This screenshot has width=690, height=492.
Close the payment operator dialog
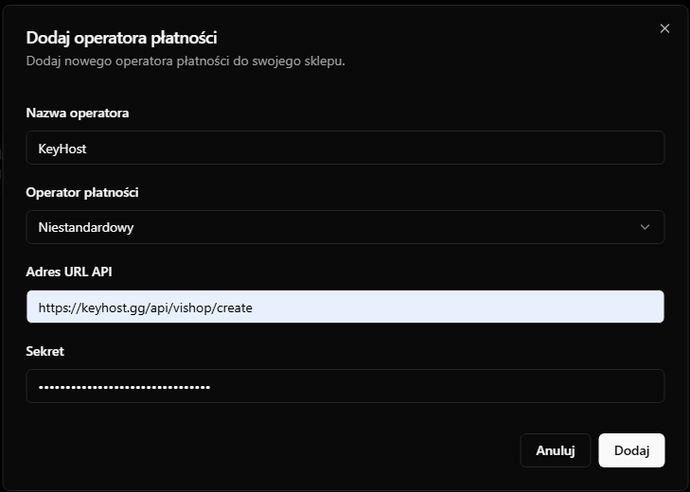click(664, 29)
